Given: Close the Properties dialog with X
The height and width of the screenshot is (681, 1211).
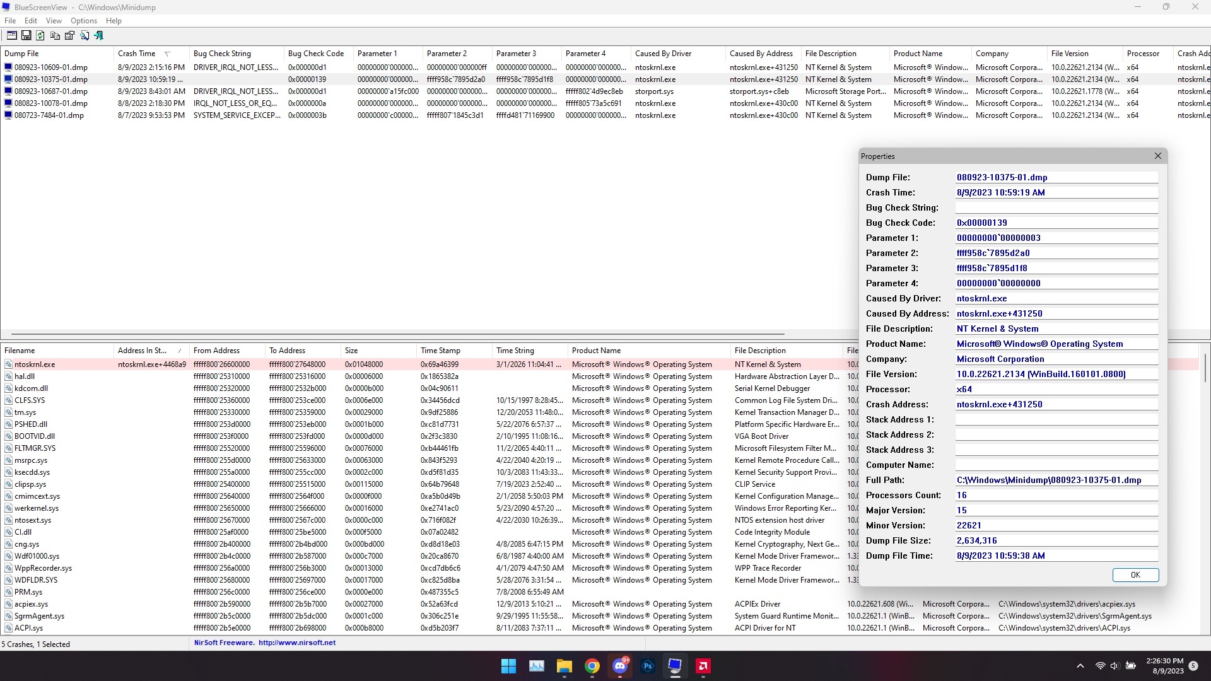Looking at the screenshot, I should coord(1158,156).
